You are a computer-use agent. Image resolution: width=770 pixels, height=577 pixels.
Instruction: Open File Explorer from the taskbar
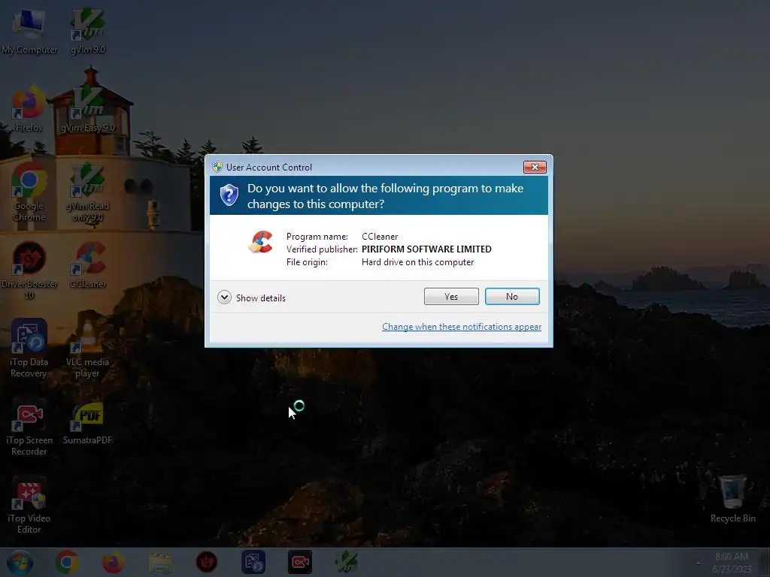pyautogui.click(x=160, y=562)
